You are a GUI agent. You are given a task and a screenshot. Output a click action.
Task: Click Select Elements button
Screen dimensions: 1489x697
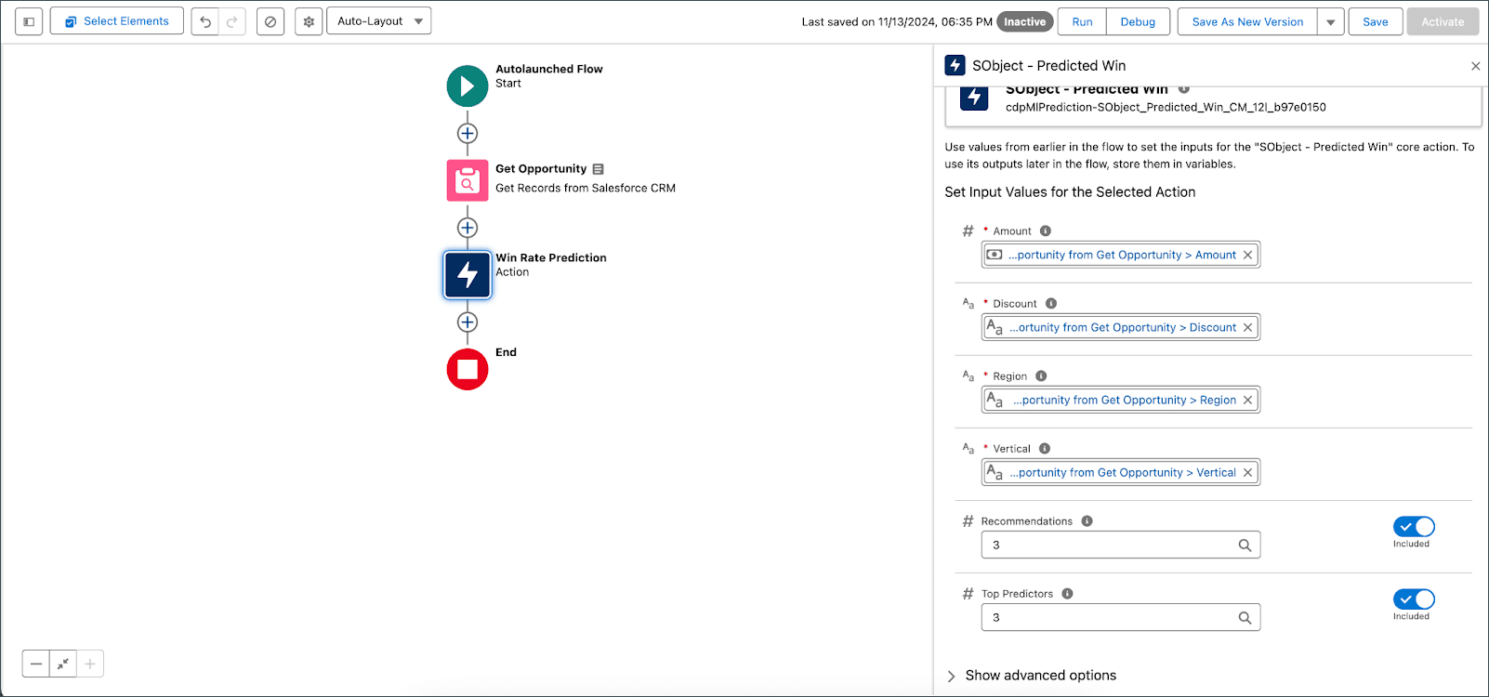[x=117, y=21]
